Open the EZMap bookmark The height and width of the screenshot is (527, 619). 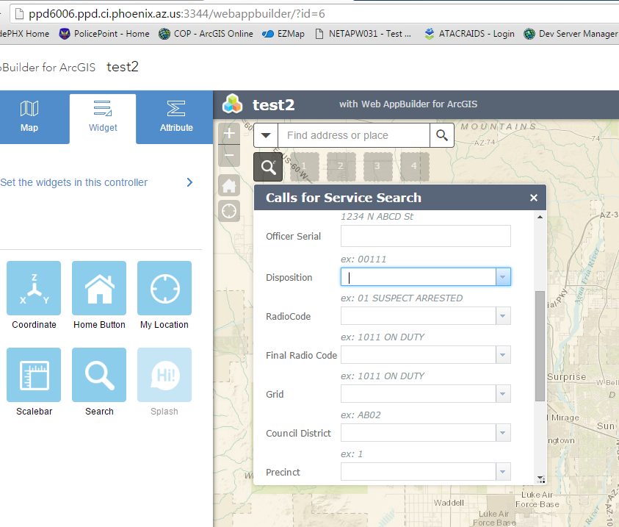tap(283, 34)
